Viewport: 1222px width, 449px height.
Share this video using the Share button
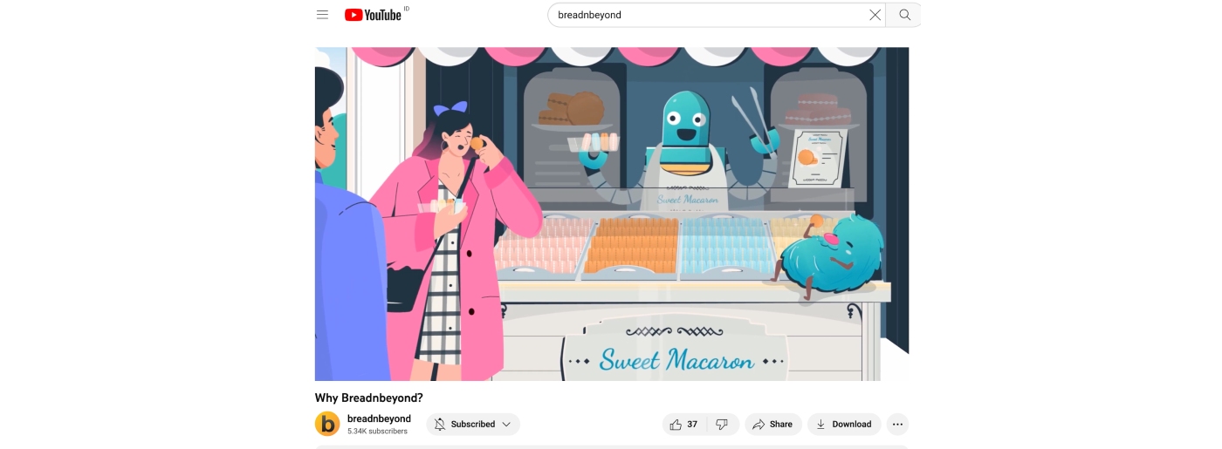[772, 425]
